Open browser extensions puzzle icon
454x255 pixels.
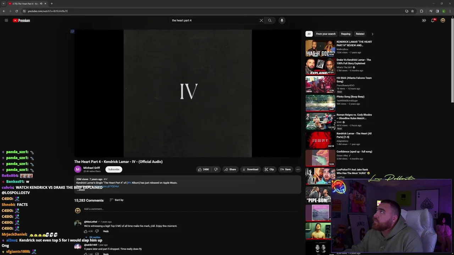pos(422,11)
